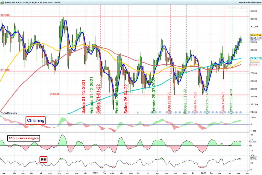Select the yellow 27.811,81 moving average value

[x=255, y=61]
